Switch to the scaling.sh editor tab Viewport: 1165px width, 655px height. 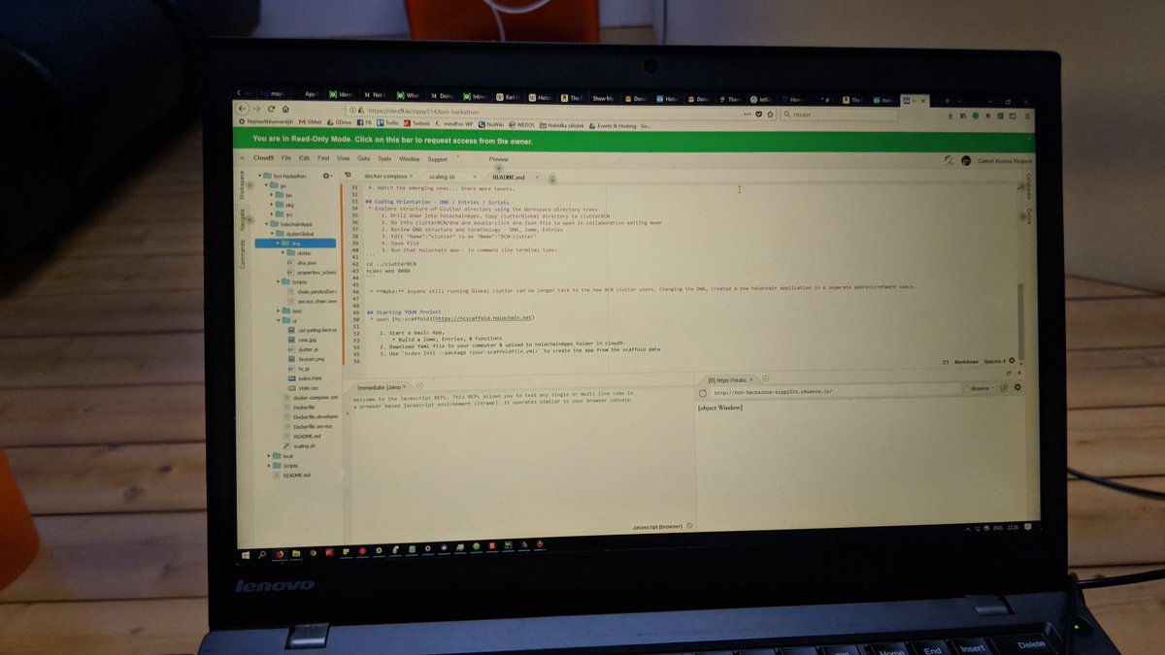pyautogui.click(x=445, y=177)
